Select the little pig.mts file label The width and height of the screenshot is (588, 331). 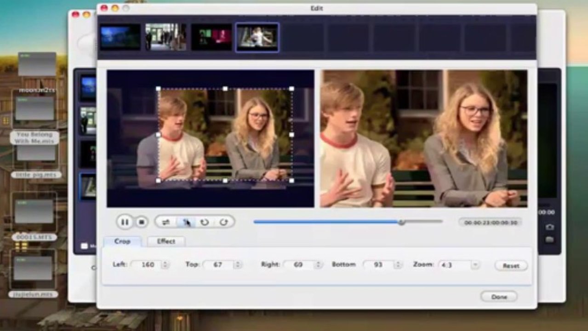pos(36,175)
